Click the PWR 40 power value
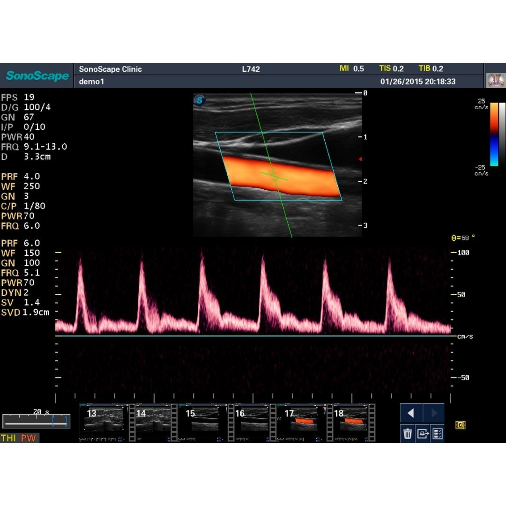 [x=18, y=137]
